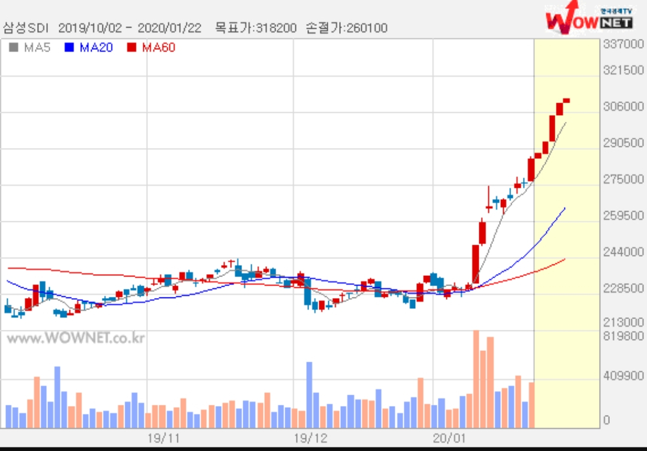The image size is (647, 451).
Task: Click the 228500 price axis label
Action: (x=623, y=288)
